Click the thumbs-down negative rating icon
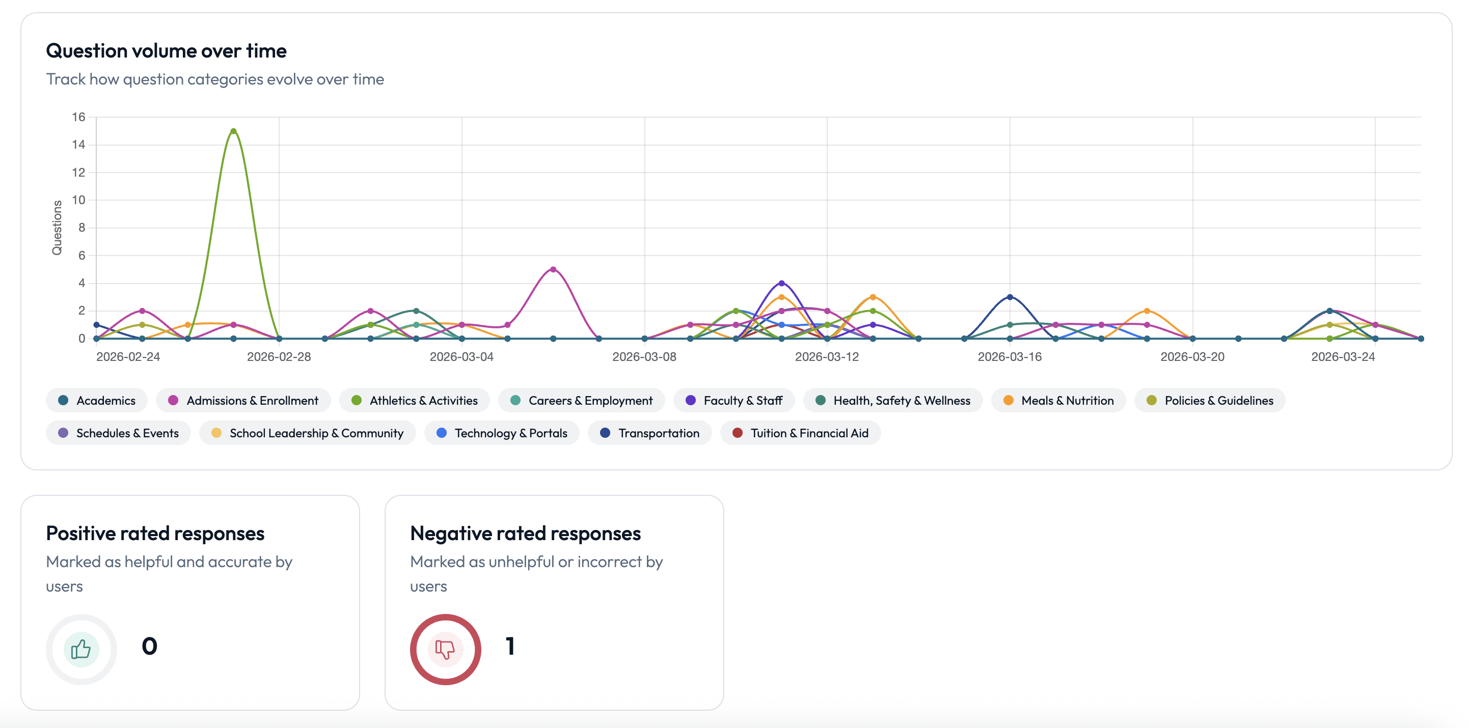This screenshot has width=1469, height=728. click(x=445, y=649)
